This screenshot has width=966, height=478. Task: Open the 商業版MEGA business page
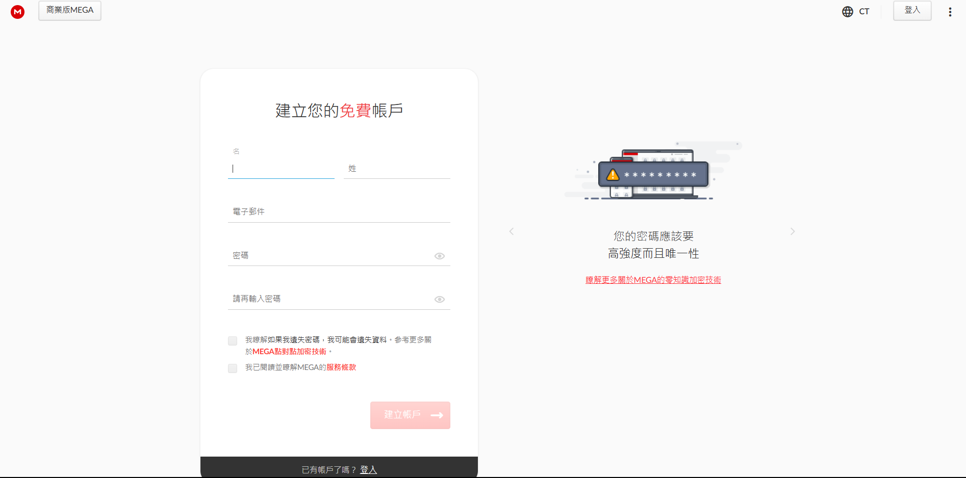pos(70,10)
